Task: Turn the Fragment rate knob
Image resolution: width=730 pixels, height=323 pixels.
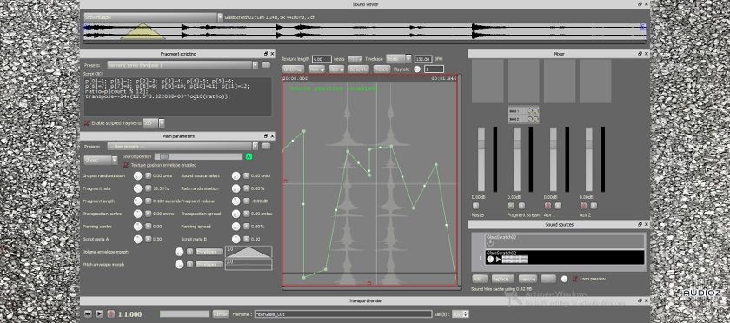Action: pos(137,188)
